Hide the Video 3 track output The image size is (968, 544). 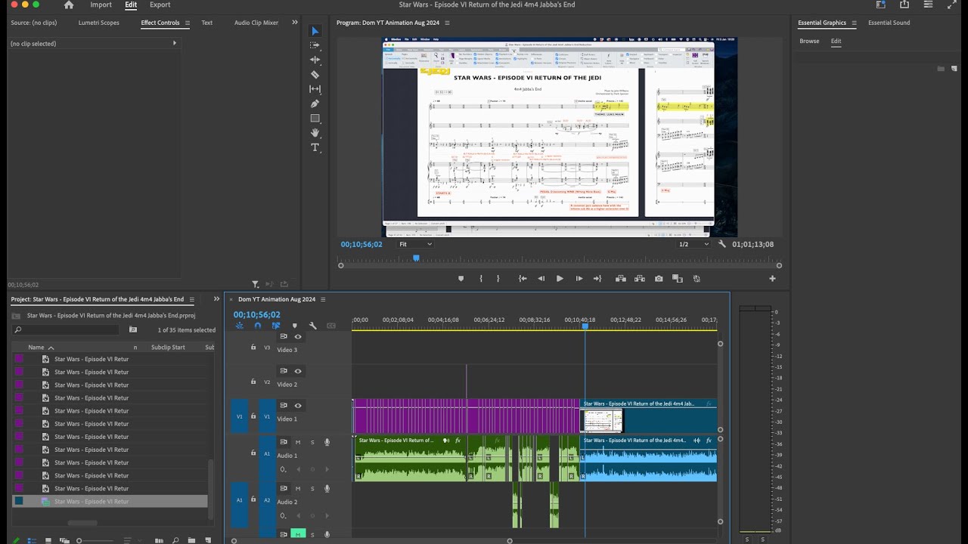coord(298,336)
